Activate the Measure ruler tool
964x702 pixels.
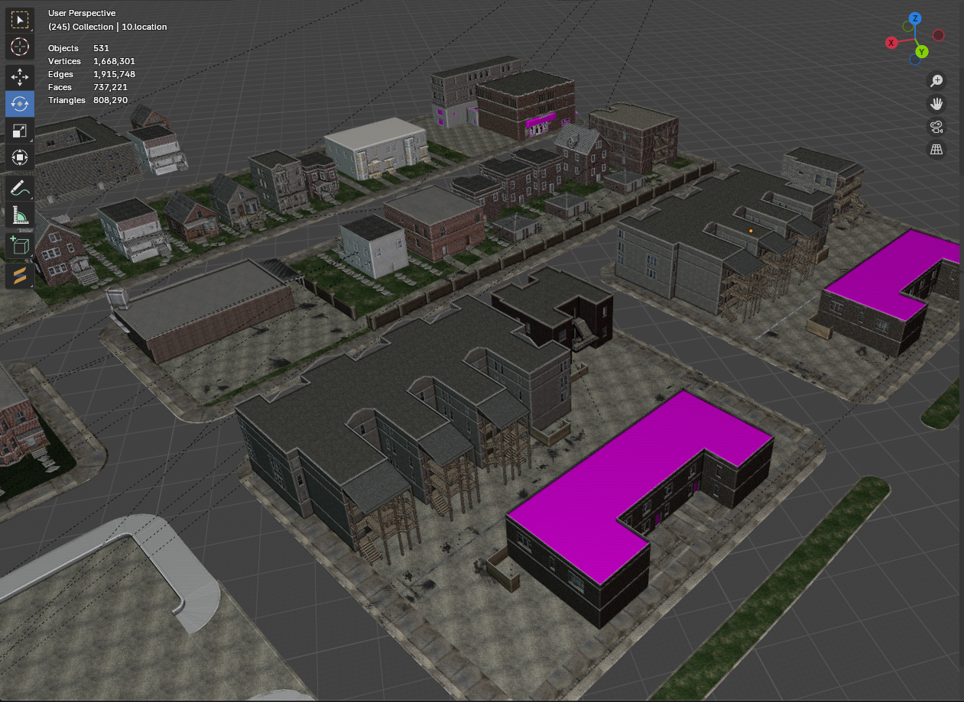click(x=20, y=216)
